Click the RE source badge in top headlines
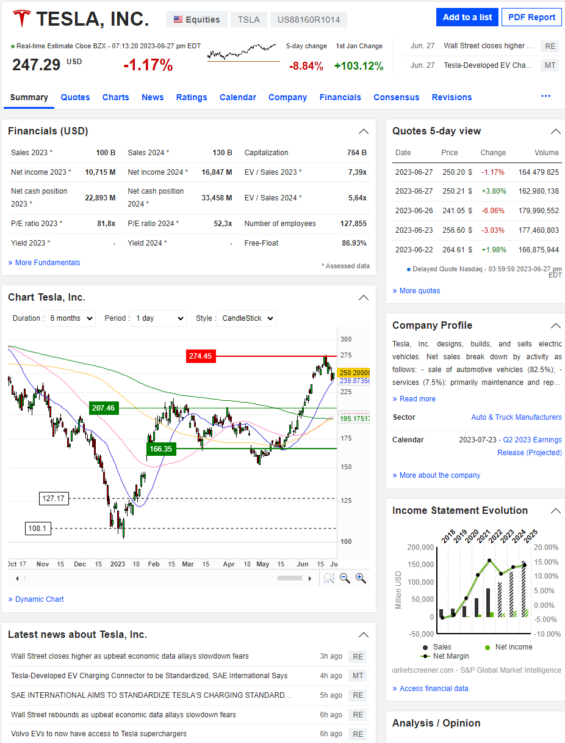The height and width of the screenshot is (743, 565). click(x=550, y=46)
